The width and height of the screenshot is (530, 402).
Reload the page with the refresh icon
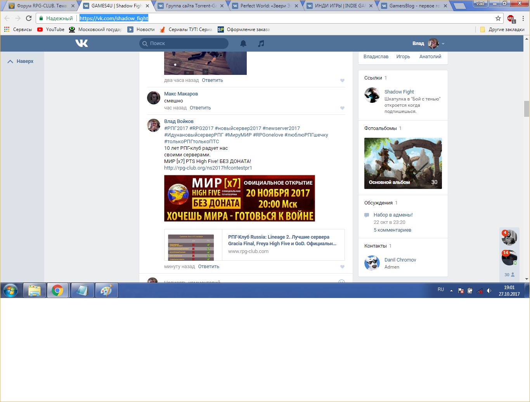(29, 18)
